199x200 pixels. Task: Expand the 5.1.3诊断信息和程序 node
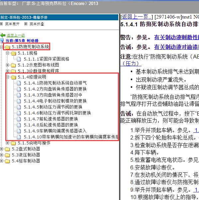tap(8, 71)
